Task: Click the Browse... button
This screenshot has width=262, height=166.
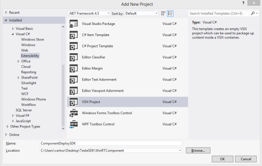Action: [x=198, y=150]
